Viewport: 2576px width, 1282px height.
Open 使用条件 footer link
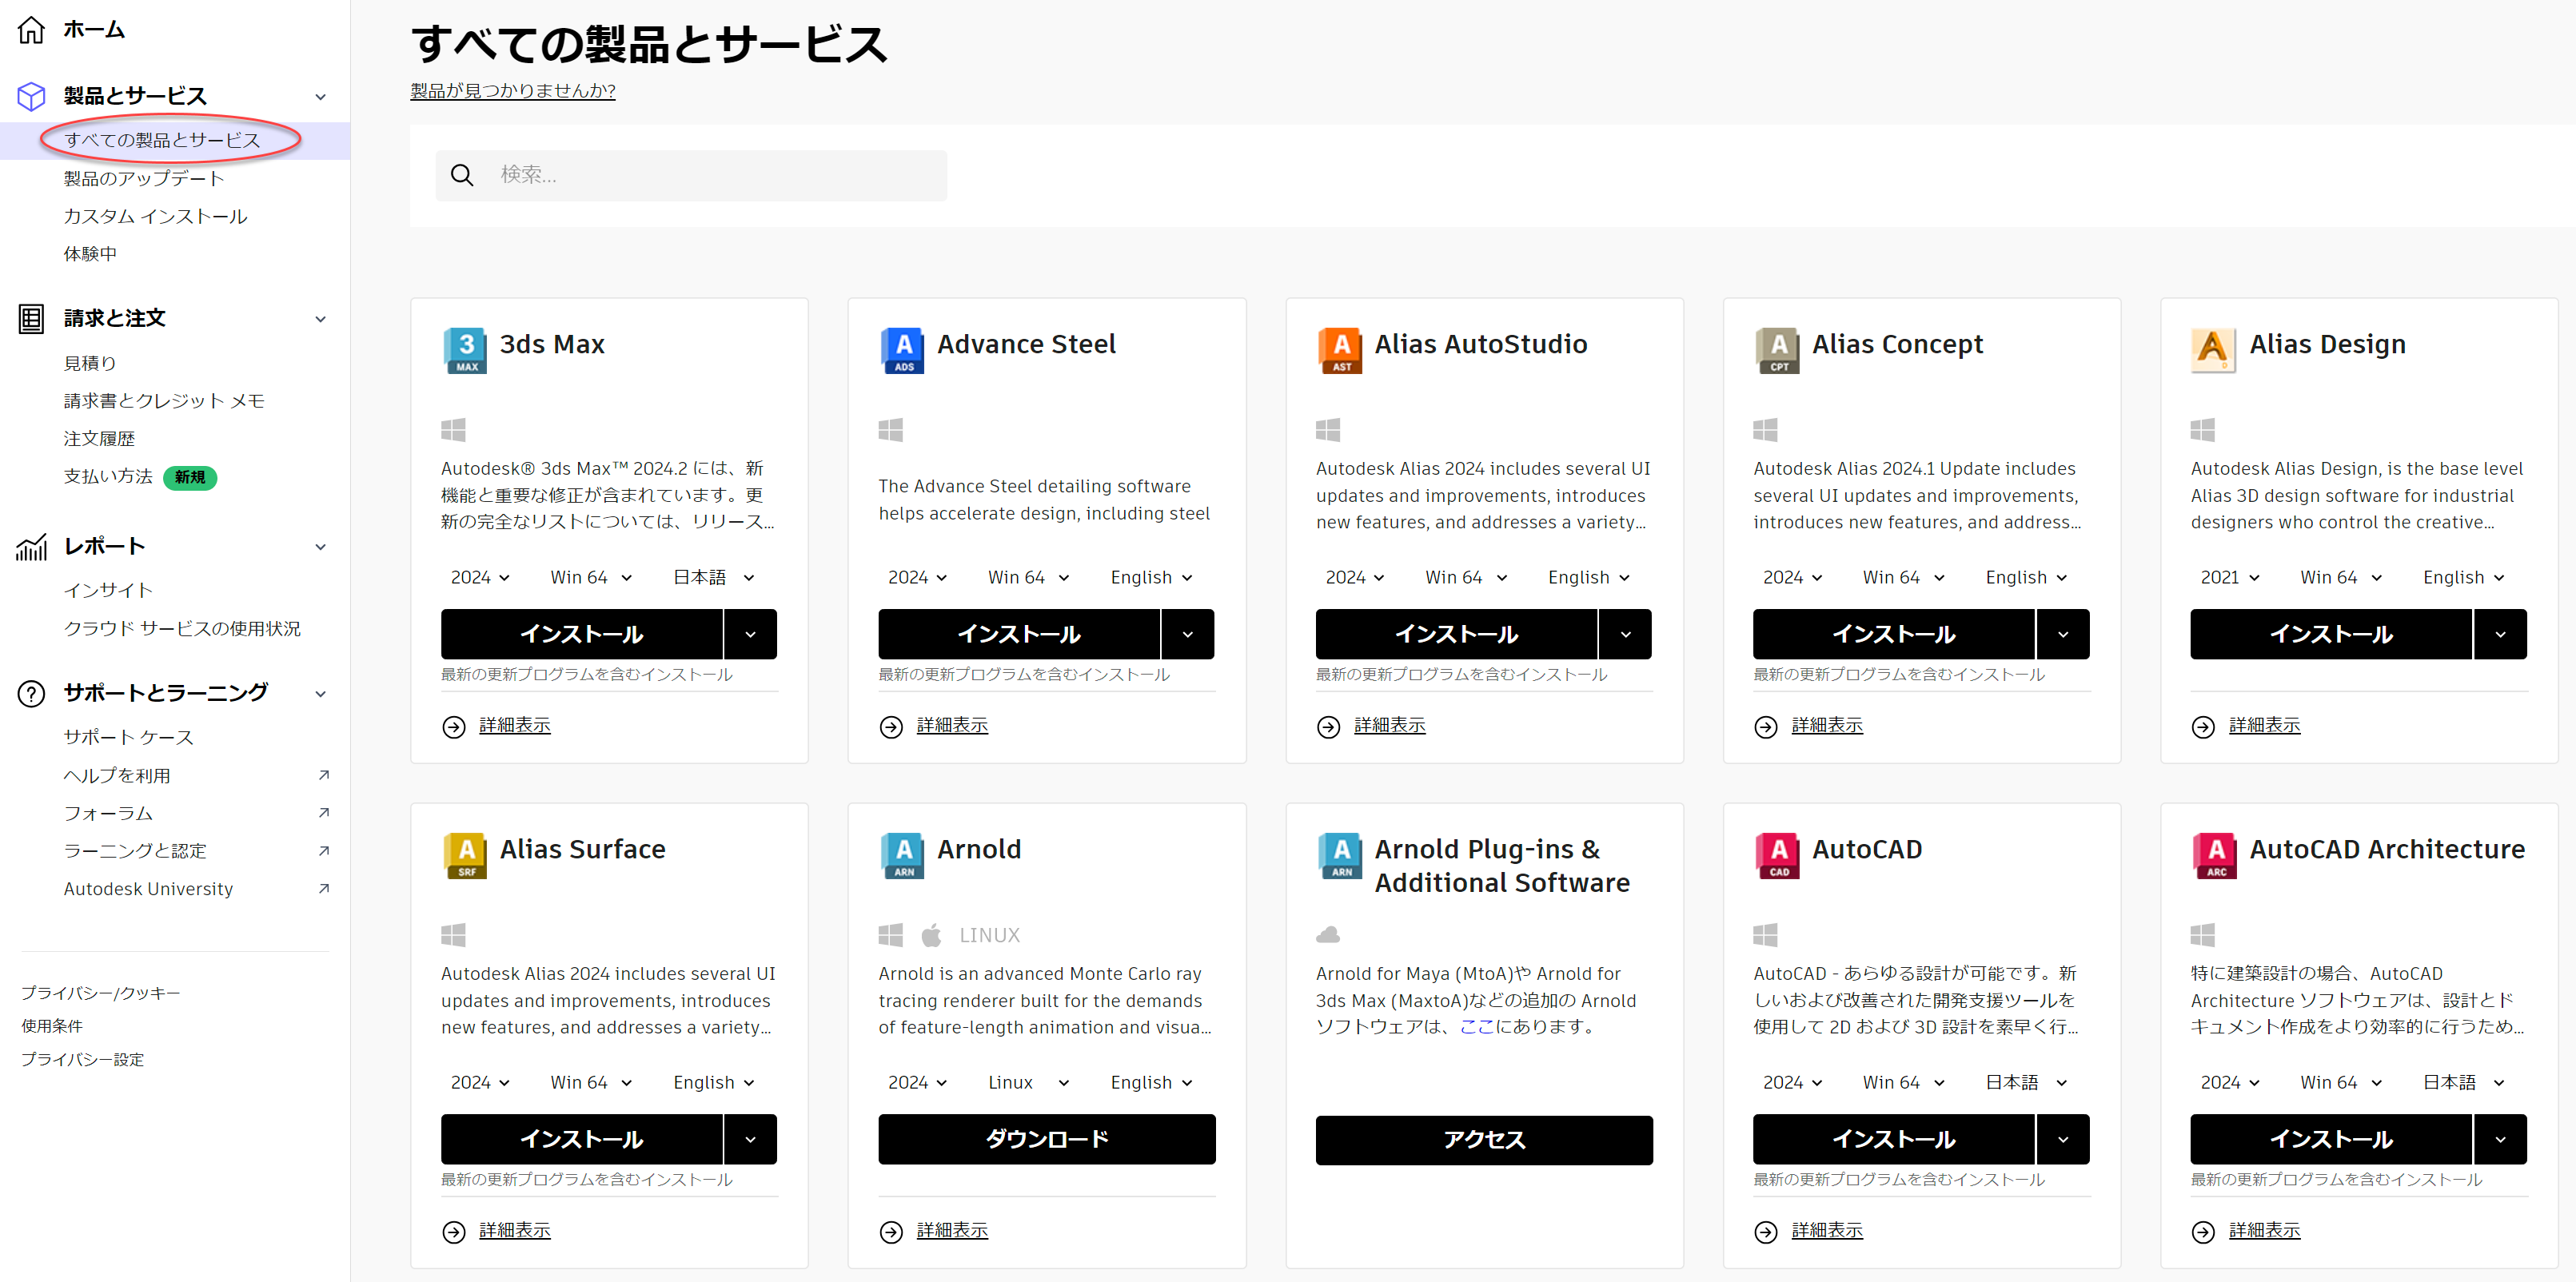tap(52, 1026)
